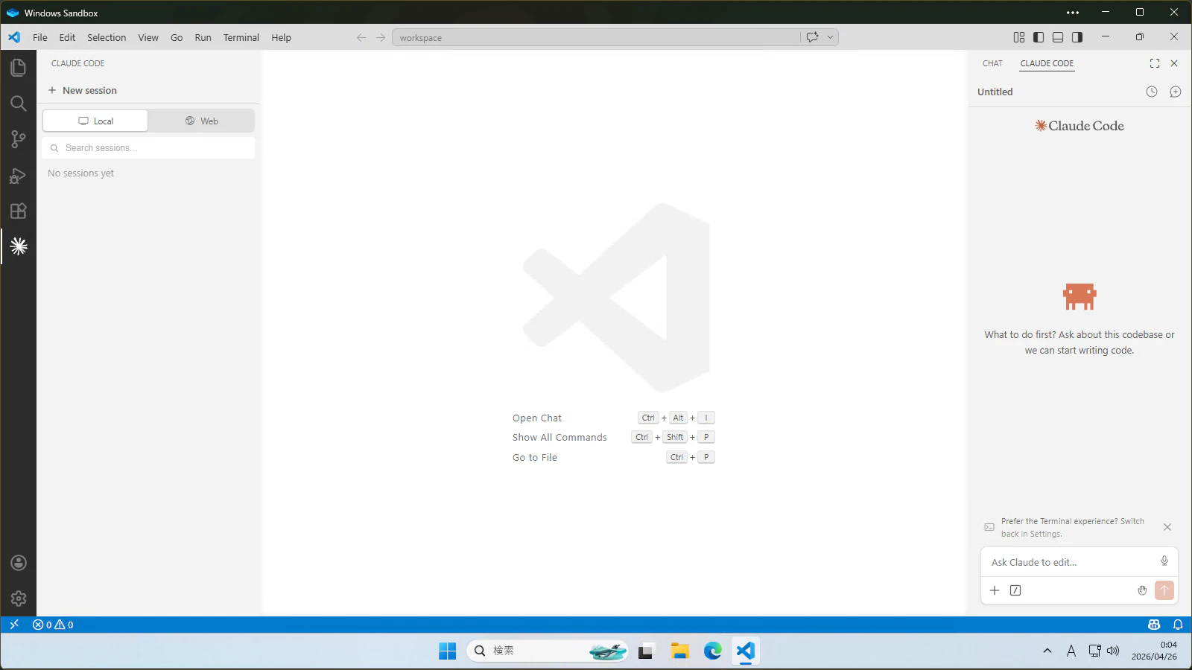This screenshot has height=670, width=1192.
Task: Open slash commands icon in prompt box
Action: point(1015,590)
